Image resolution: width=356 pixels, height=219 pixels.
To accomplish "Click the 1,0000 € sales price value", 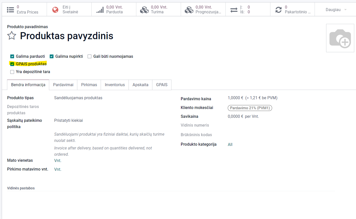I will coord(235,98).
